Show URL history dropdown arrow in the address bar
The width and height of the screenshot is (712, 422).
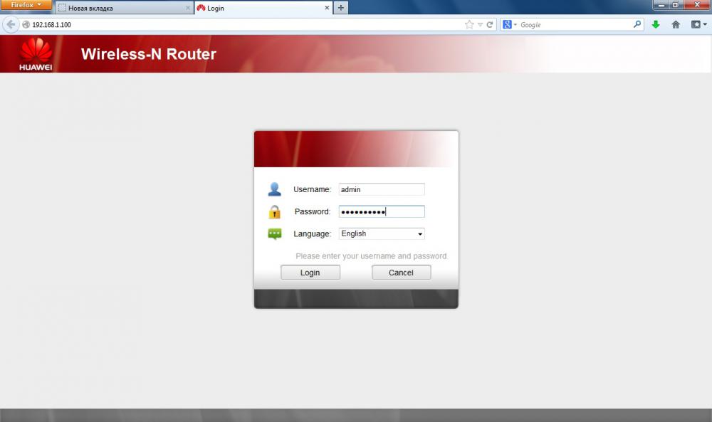tap(480, 24)
